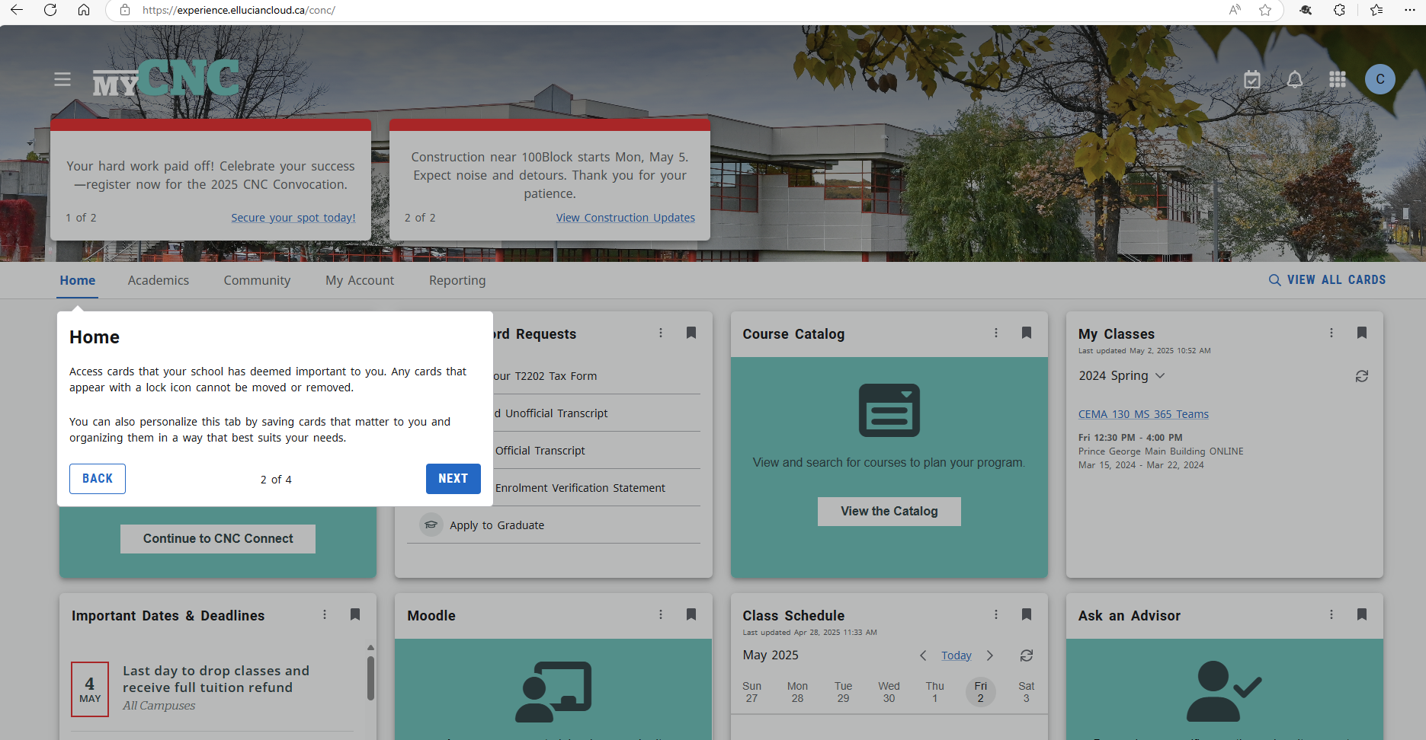Refresh the Class Schedule card
Screen dimensions: 1426x740
tap(1026, 655)
